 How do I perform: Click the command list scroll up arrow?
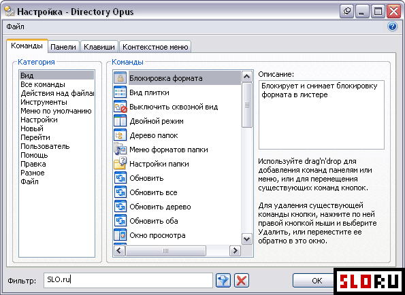pos(247,77)
